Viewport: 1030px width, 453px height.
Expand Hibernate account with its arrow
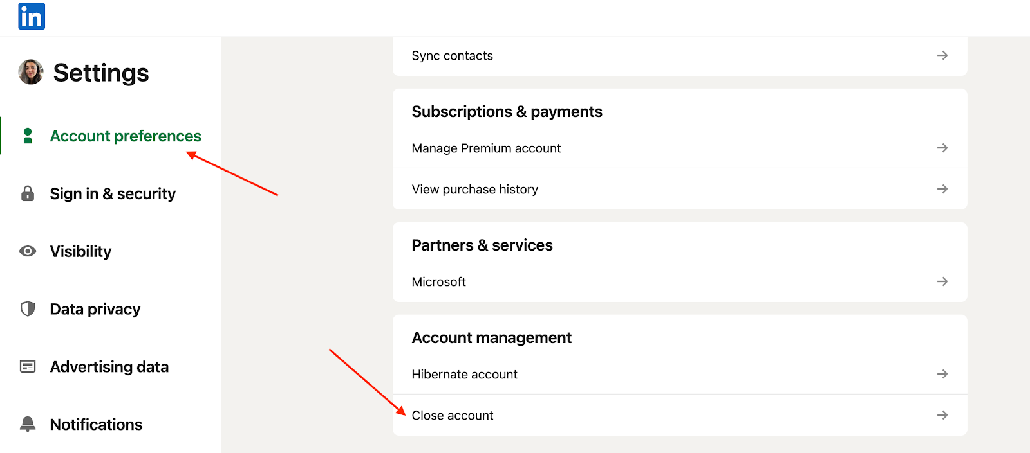[x=942, y=374]
